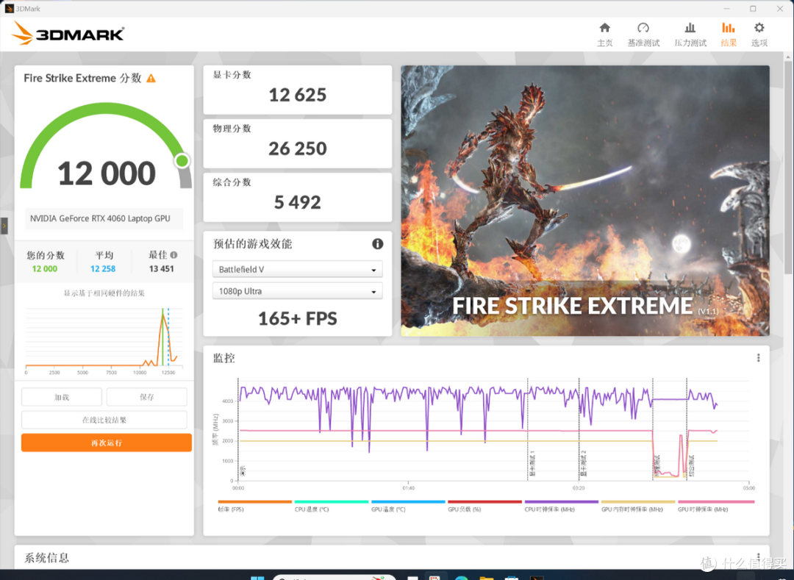Toggle GPU 负载 (%) legend series

click(x=484, y=506)
